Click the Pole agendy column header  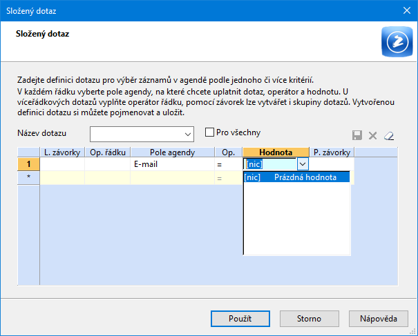coord(173,152)
